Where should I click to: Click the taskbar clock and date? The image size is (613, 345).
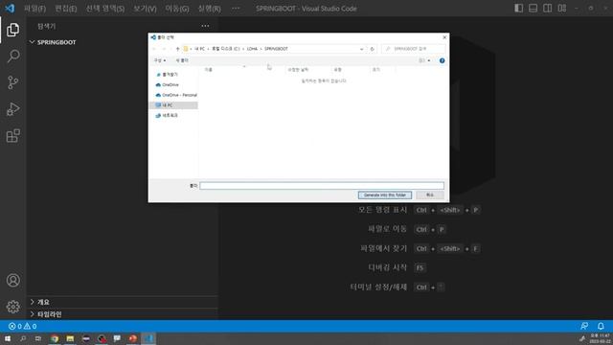600,338
